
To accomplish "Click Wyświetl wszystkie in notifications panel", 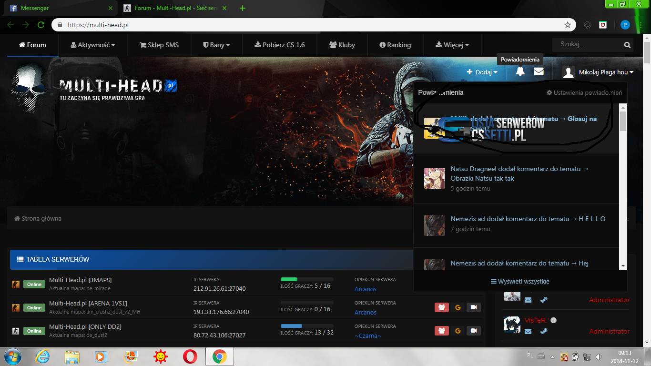I will click(520, 282).
